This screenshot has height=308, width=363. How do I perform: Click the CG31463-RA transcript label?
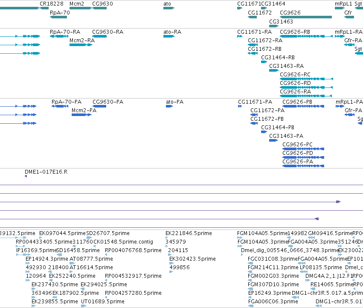click(286, 66)
